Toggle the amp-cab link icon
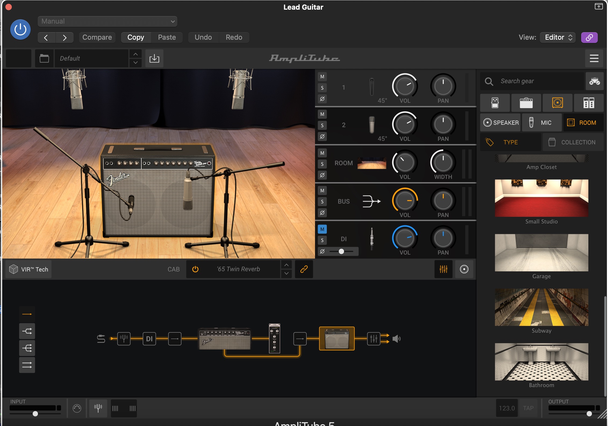 pos(304,269)
